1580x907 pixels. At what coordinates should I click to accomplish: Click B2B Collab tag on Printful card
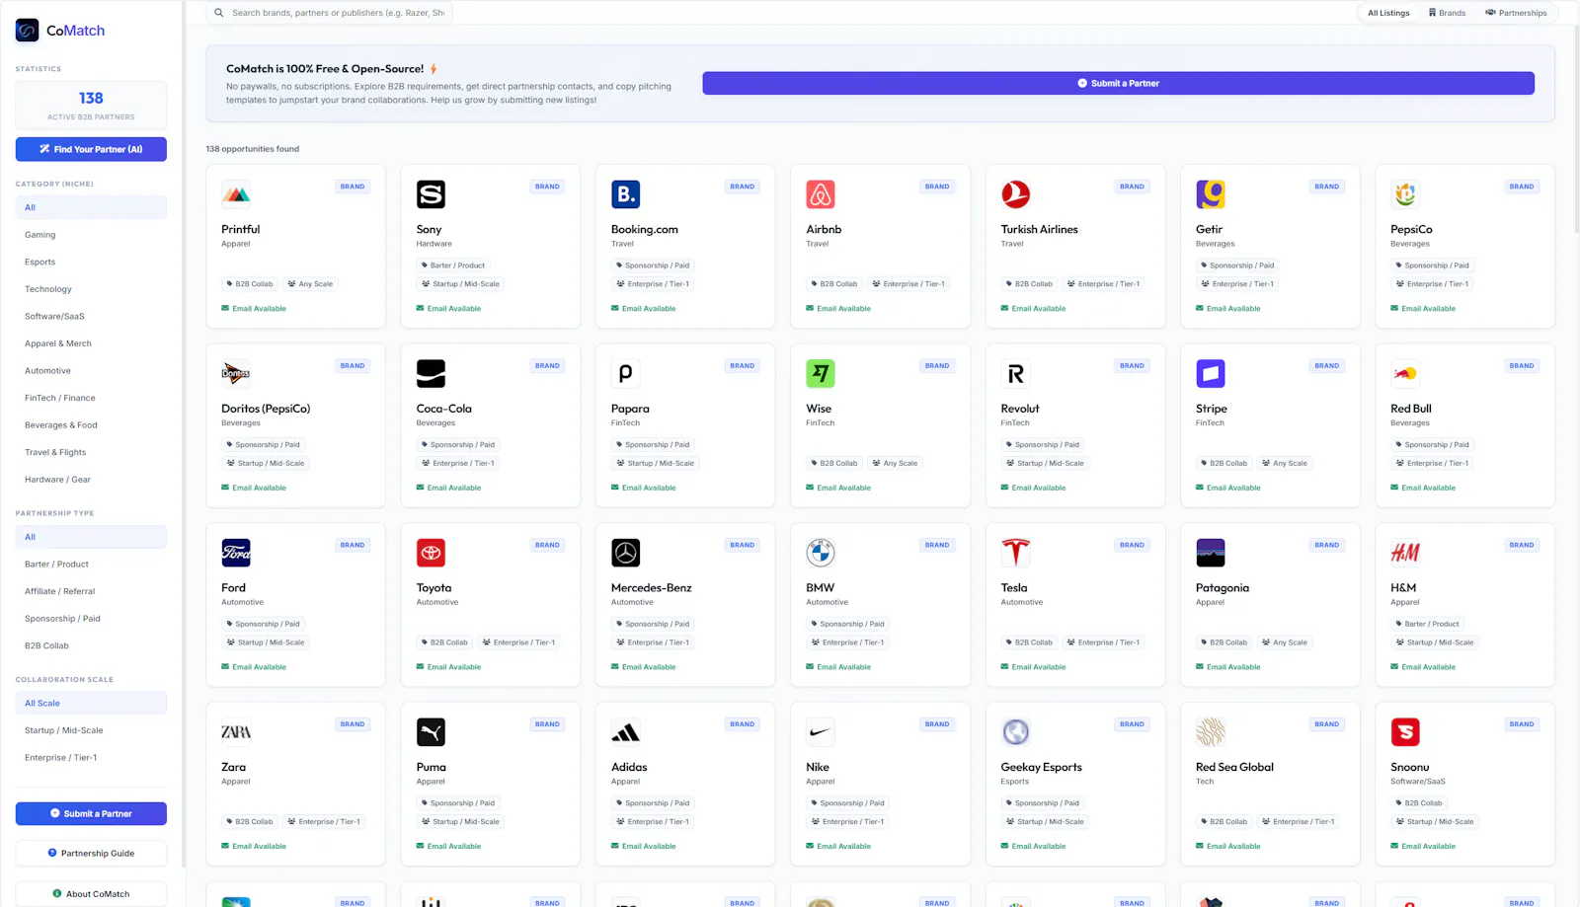(250, 284)
